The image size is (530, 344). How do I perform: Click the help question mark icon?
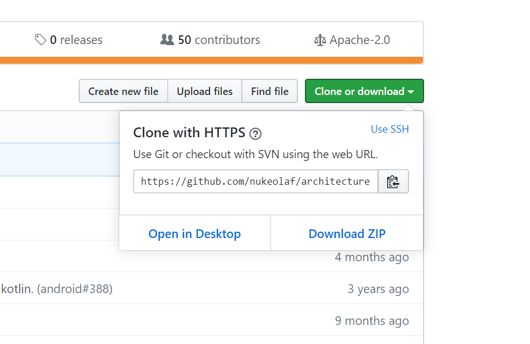(x=255, y=134)
